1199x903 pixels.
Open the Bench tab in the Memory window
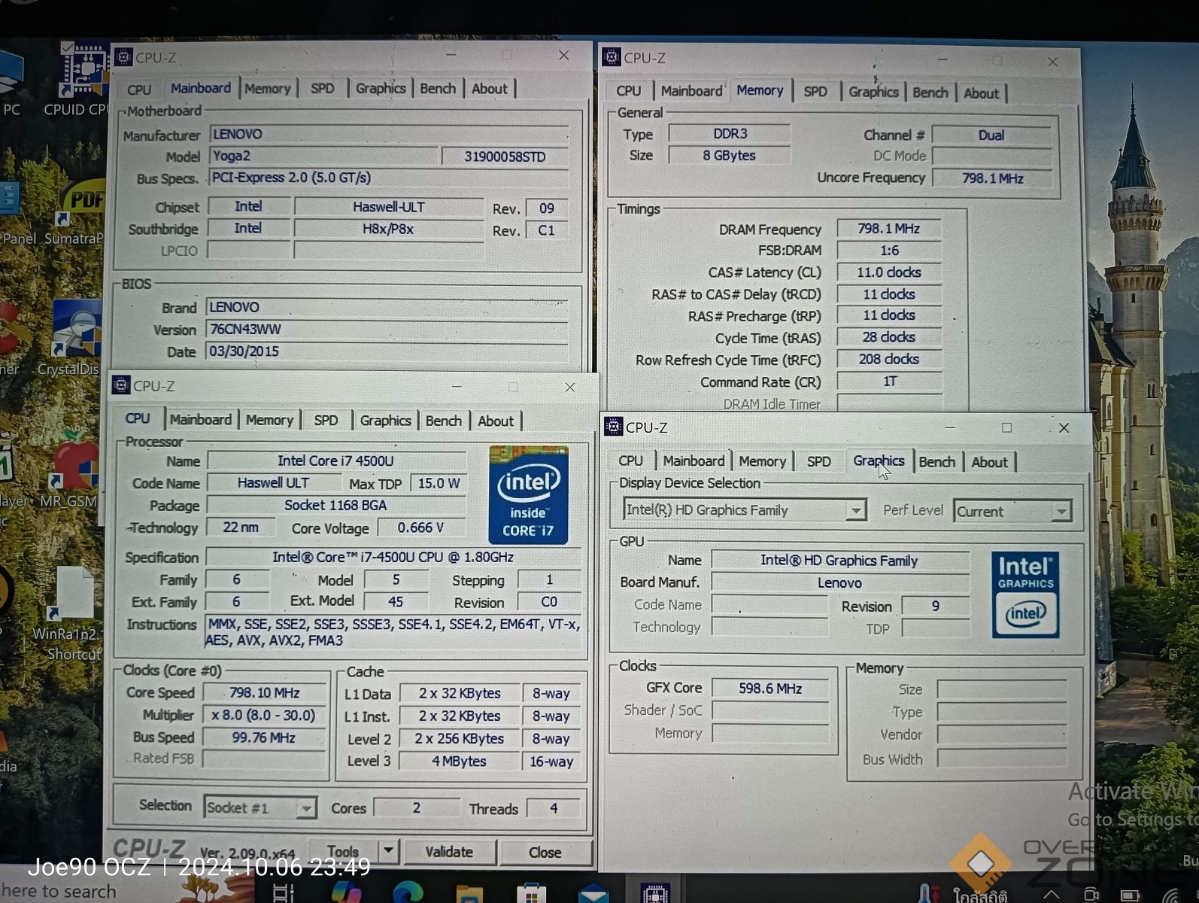click(x=930, y=93)
